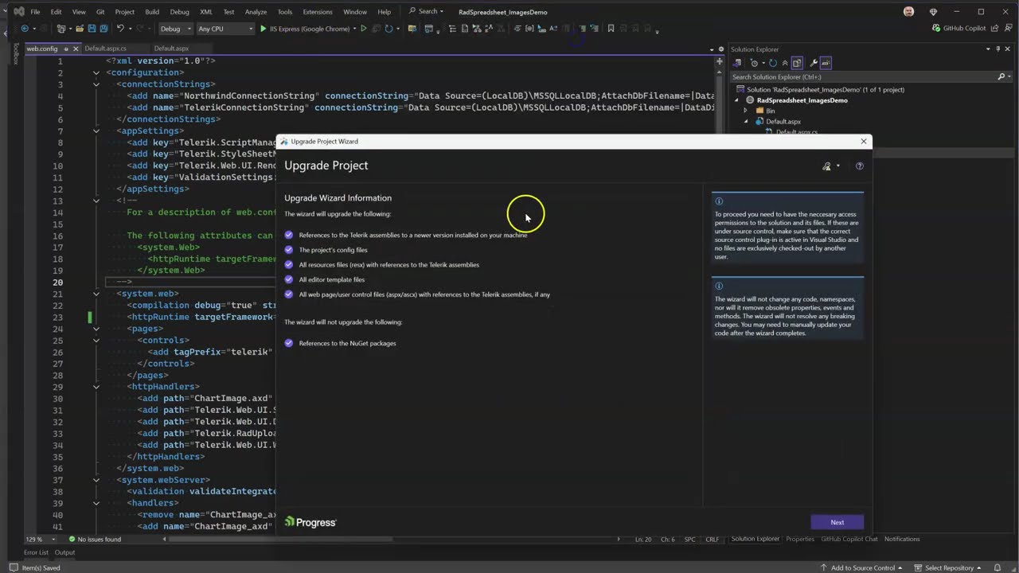This screenshot has width=1019, height=573.
Task: Click the Visual Studio Search box
Action: click(424, 11)
